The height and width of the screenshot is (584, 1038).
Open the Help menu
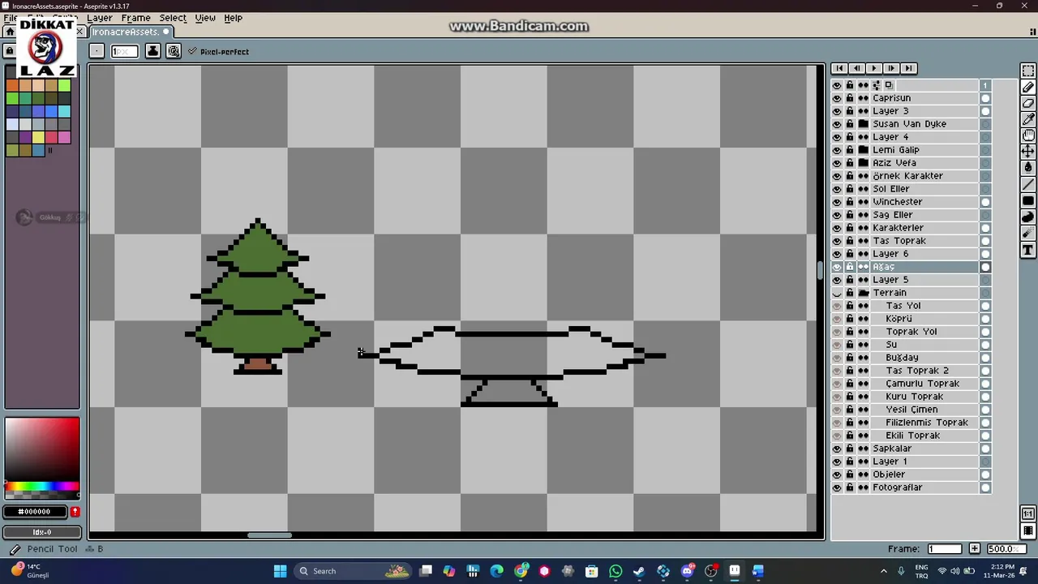click(234, 18)
